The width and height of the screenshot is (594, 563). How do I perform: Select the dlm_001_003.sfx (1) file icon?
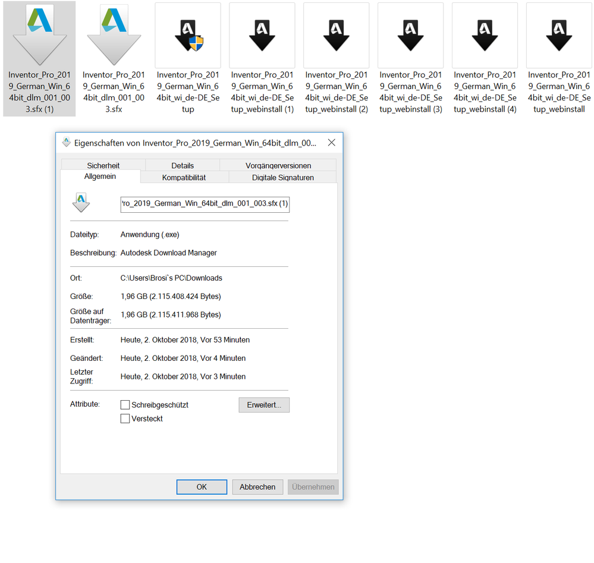39,35
